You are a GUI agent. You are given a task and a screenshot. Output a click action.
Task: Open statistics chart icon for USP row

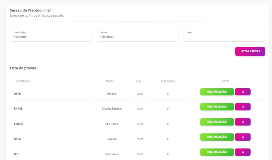click(243, 152)
